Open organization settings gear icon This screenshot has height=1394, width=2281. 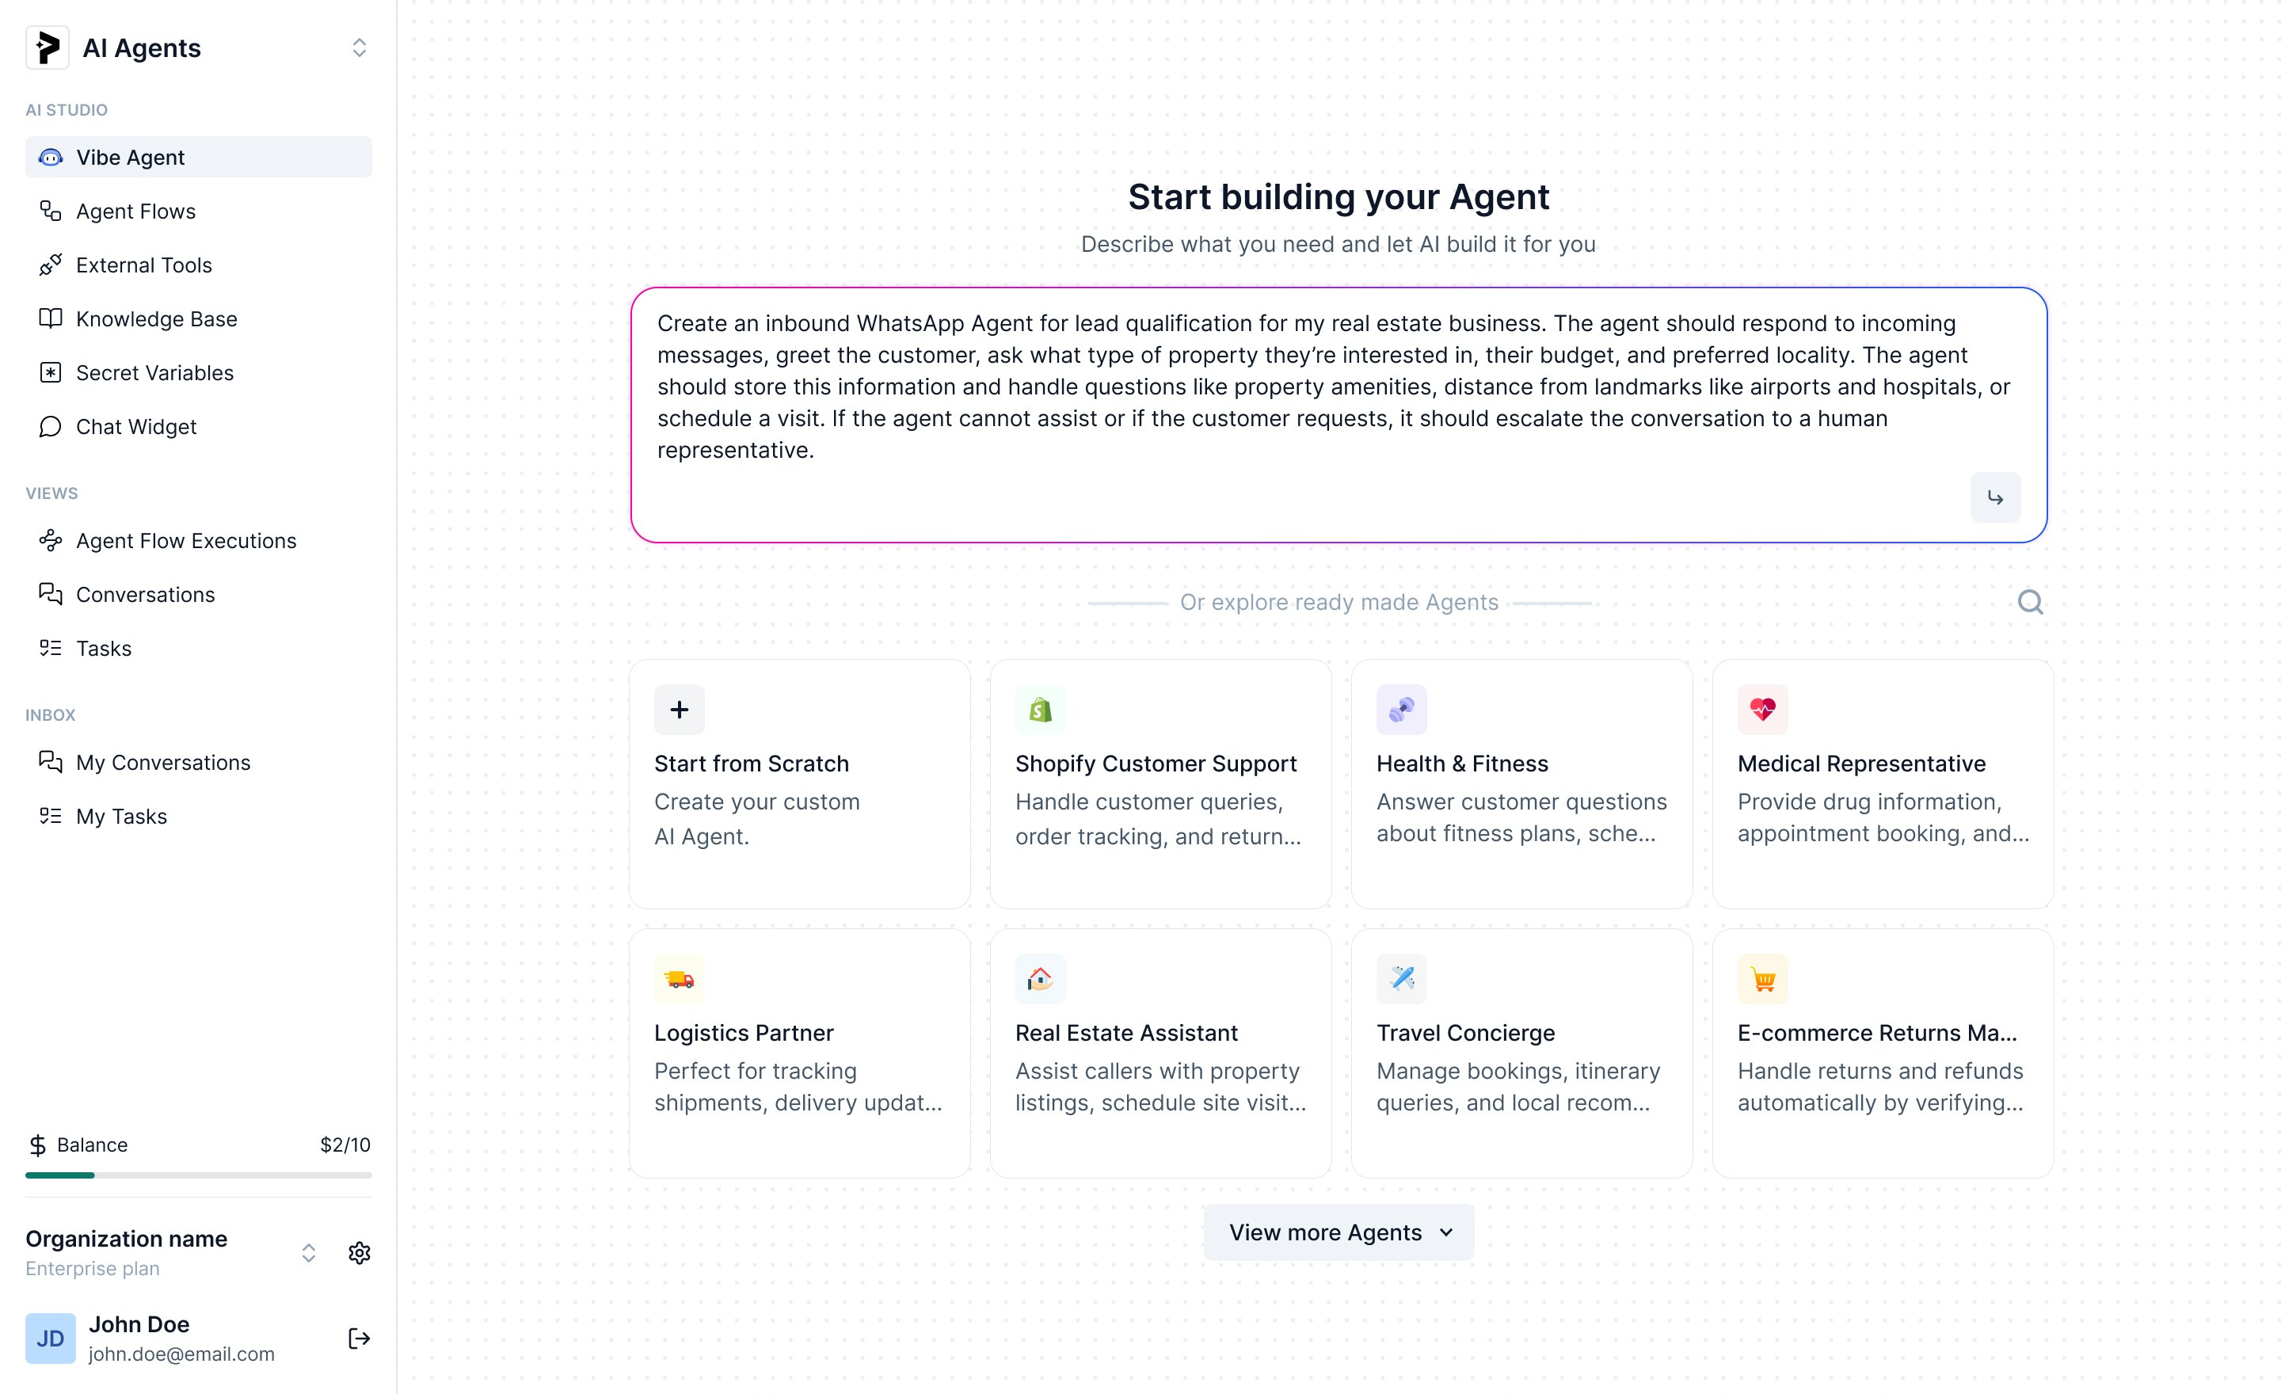360,1253
